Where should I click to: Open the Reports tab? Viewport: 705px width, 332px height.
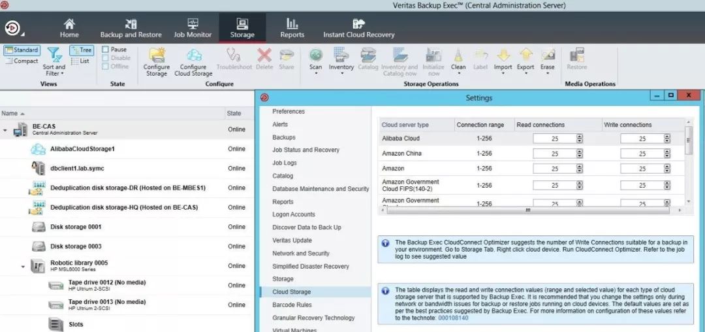click(292, 28)
